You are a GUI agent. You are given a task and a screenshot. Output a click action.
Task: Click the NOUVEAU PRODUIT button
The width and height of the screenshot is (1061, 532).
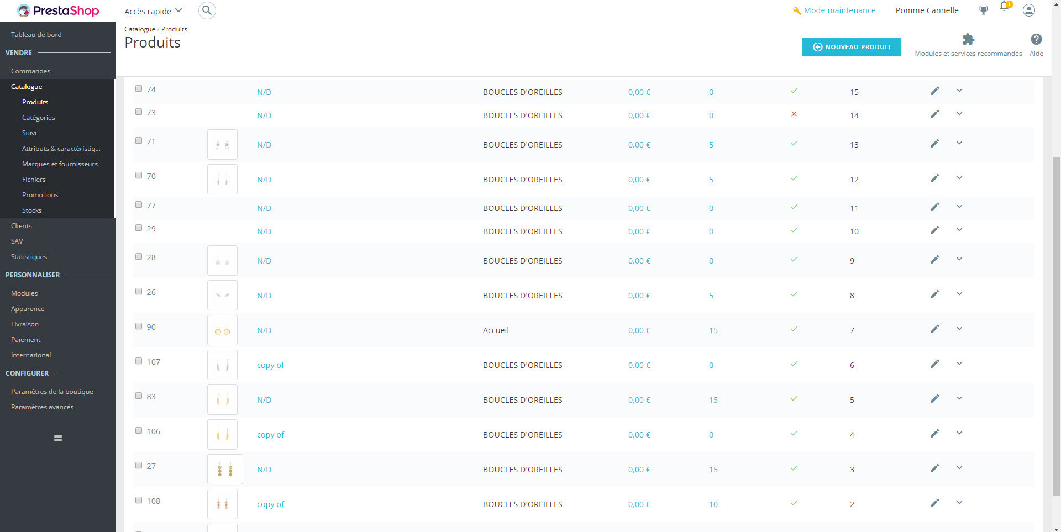(851, 47)
